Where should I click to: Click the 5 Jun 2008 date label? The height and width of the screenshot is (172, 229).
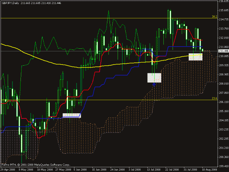(x=80, y=170)
